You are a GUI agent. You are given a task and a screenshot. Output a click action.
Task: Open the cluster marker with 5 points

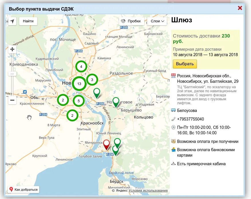tap(79, 101)
